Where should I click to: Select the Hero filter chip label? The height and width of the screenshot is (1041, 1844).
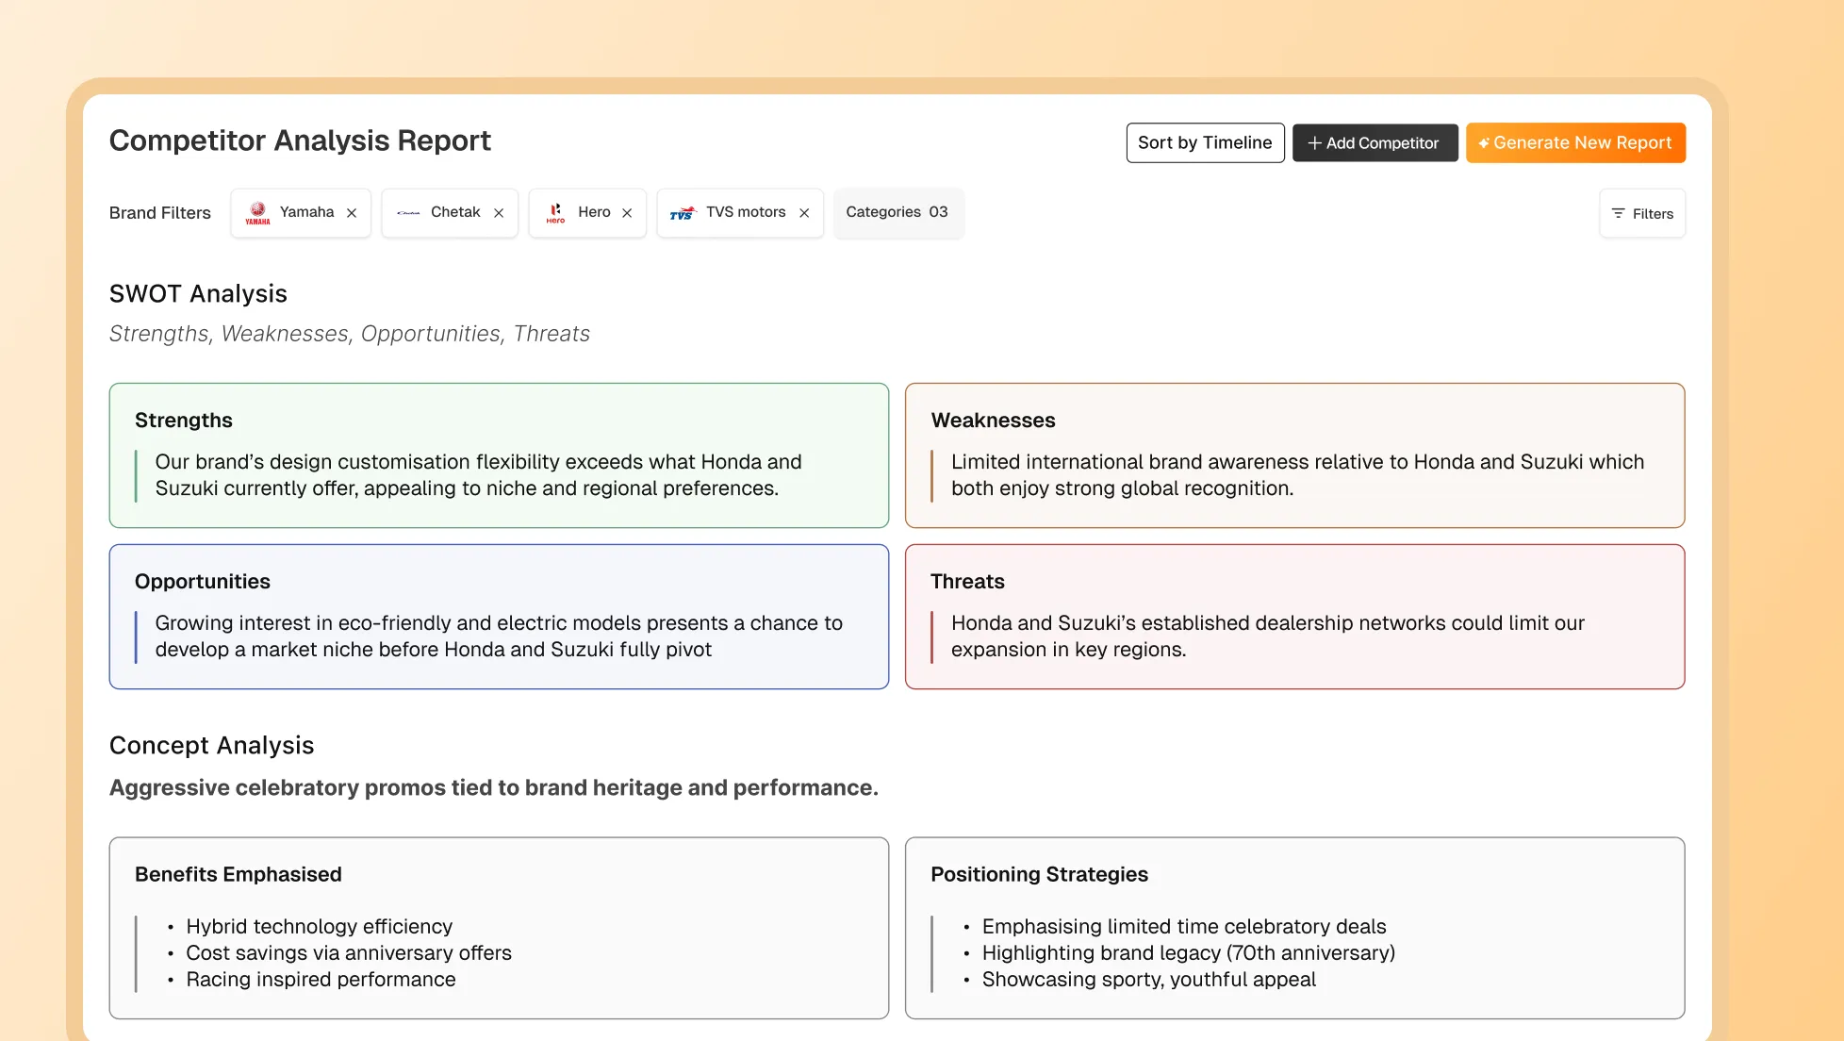[x=594, y=212]
